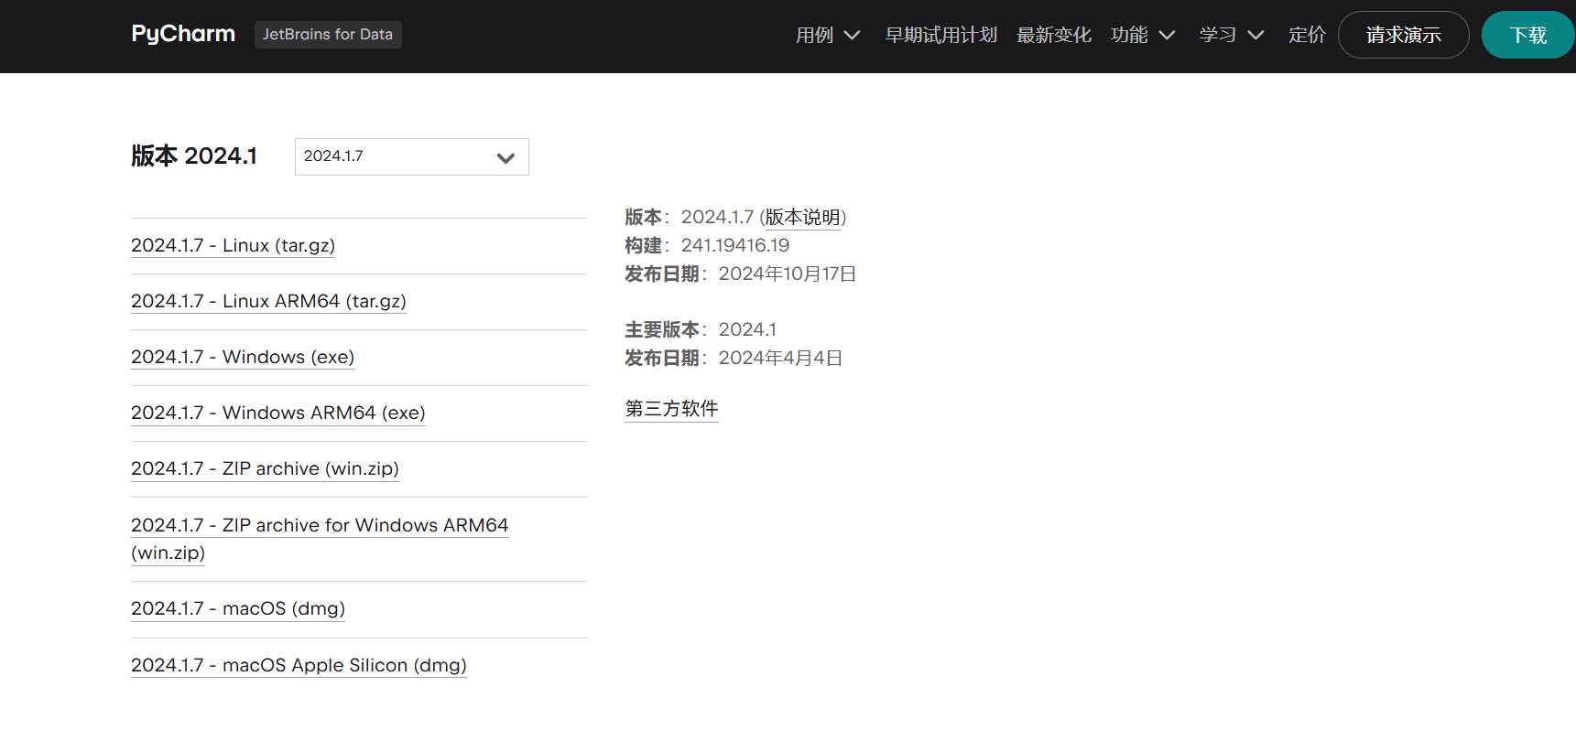Download ZIP archive for Windows ARM64
The image size is (1576, 730).
click(x=319, y=525)
